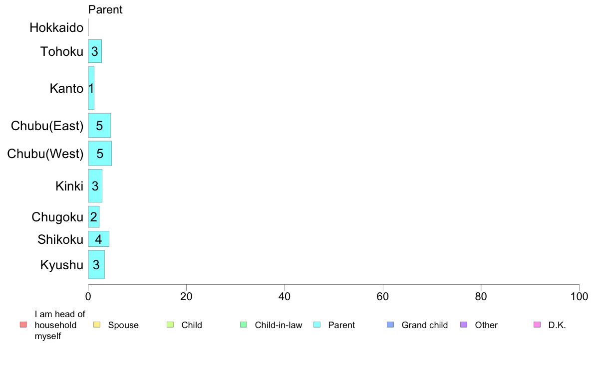Click the pink D.K. legend swatch
Image resolution: width=593 pixels, height=367 pixels.
[x=537, y=325]
